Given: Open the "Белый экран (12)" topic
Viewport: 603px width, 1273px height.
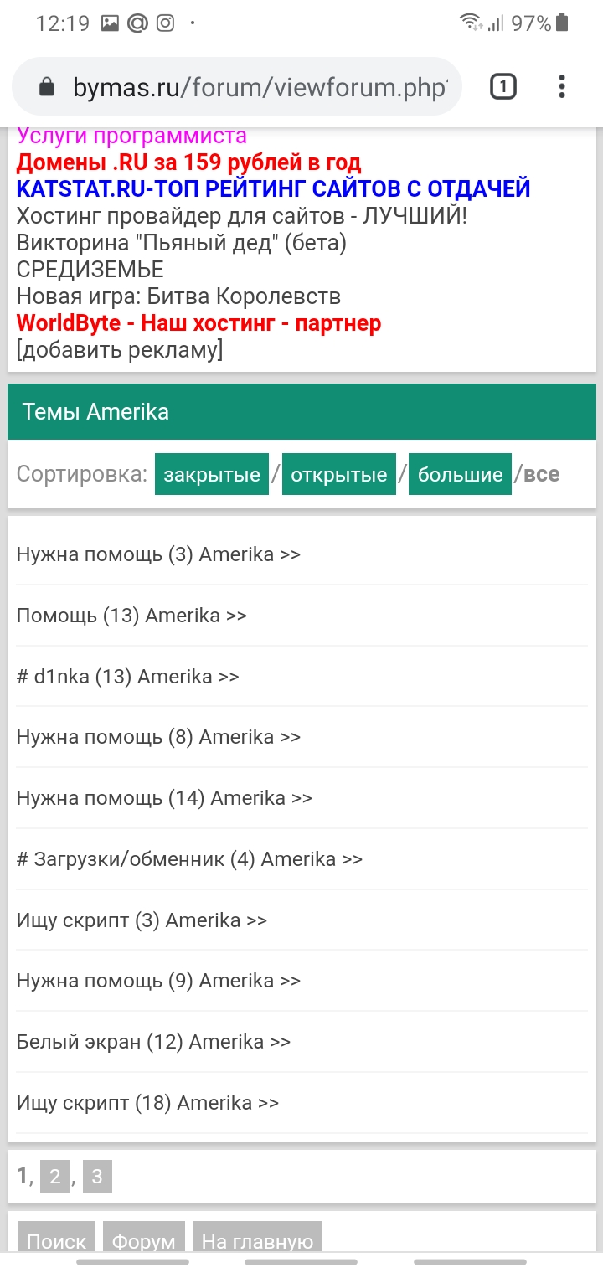Looking at the screenshot, I should [x=153, y=1042].
